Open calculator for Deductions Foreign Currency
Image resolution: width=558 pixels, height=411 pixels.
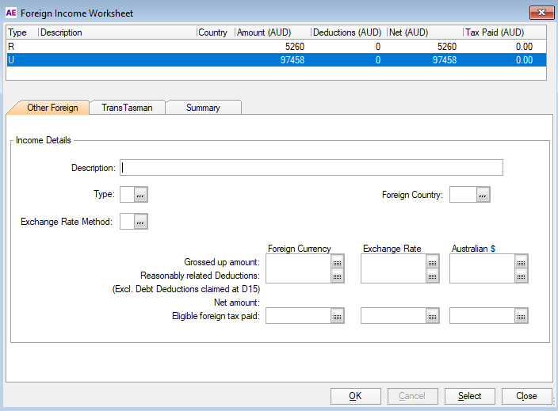[337, 276]
